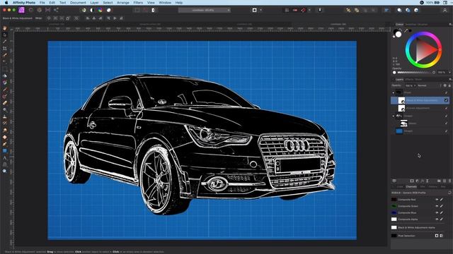This screenshot has height=254, width=453.
Task: Collapse the second Group containing the Mask
Action: [x=394, y=116]
